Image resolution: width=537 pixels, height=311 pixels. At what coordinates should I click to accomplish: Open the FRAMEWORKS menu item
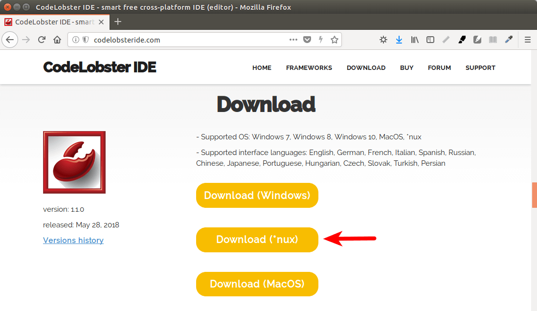309,68
